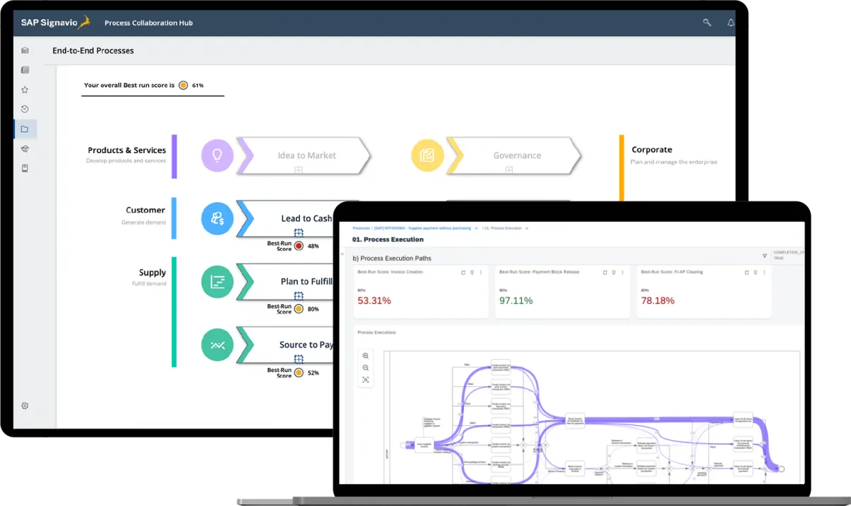Expand the 01. Process Execution breadcrumb dropdown
The image size is (851, 506).
coord(527,228)
